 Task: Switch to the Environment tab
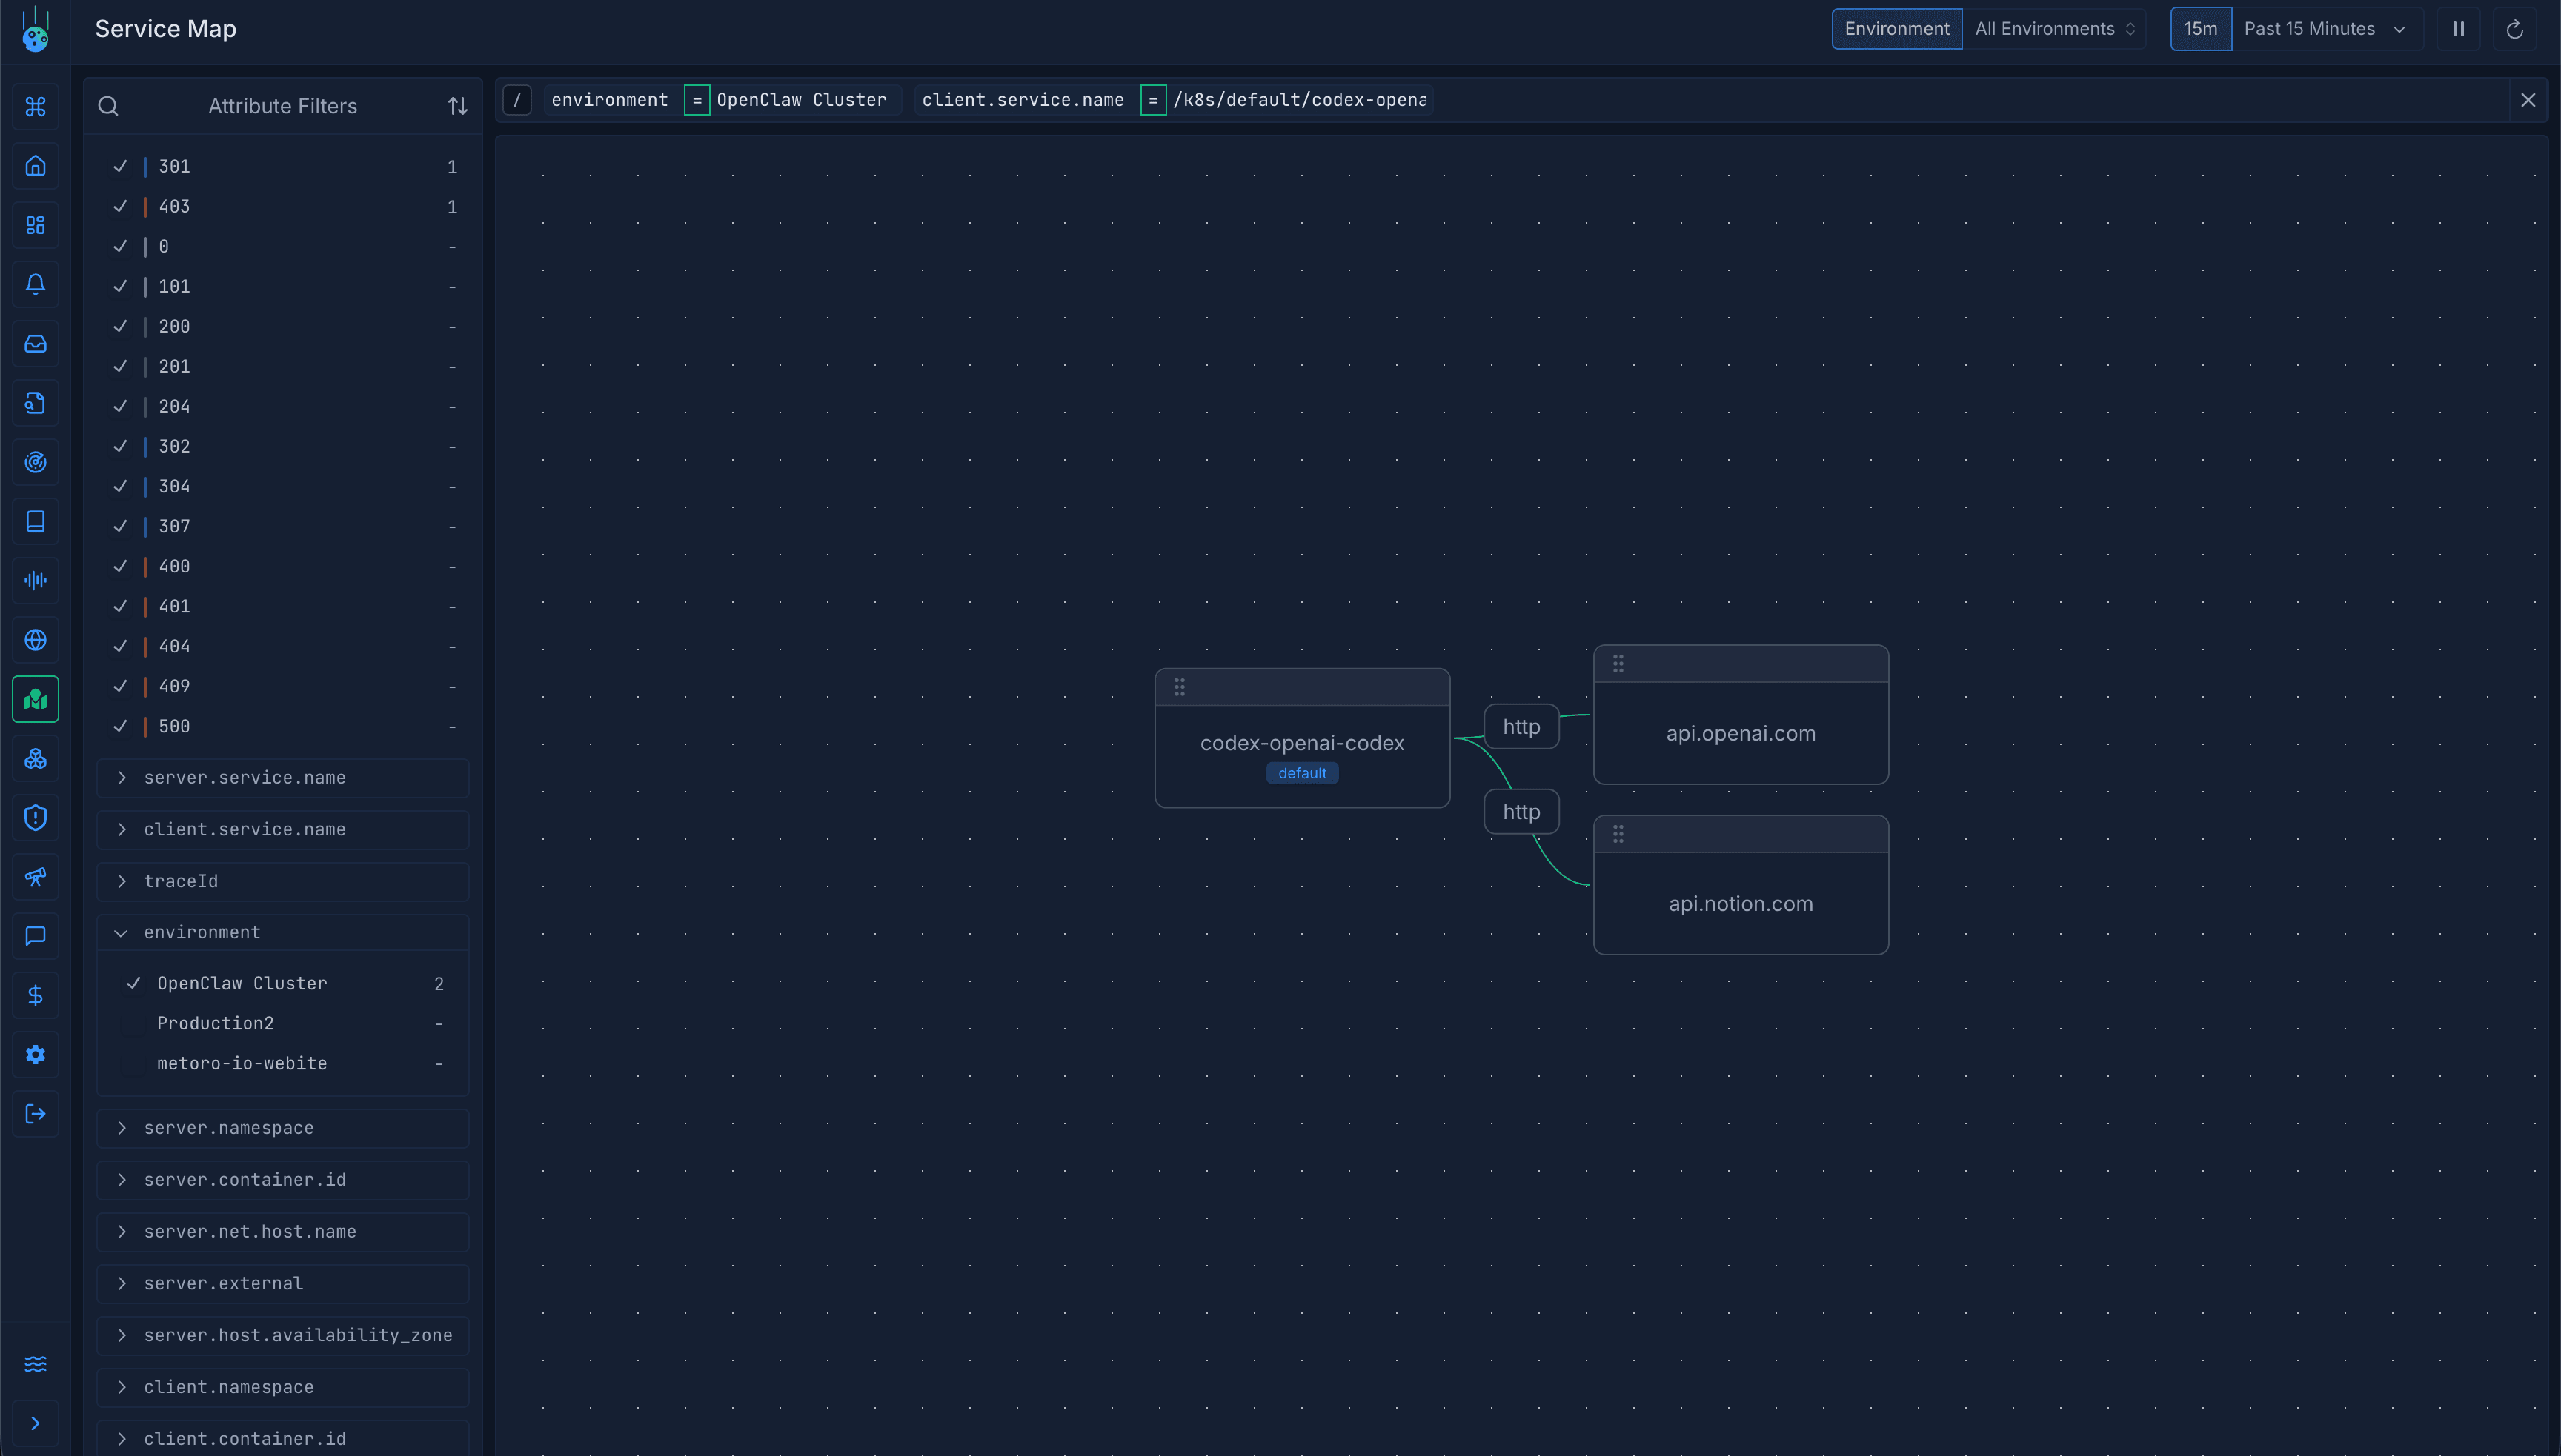(x=1897, y=28)
